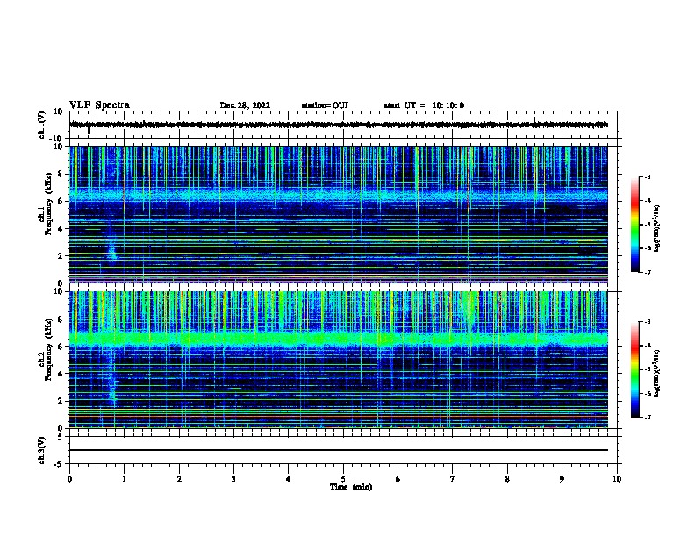Click time axis tick label "9"
Image resolution: width=695 pixels, height=537 pixels.
pyautogui.click(x=562, y=479)
